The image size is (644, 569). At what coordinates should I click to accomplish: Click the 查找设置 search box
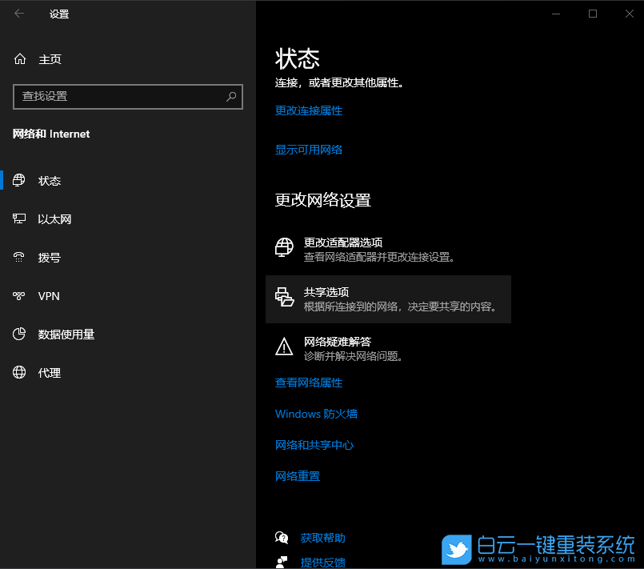coord(128,97)
